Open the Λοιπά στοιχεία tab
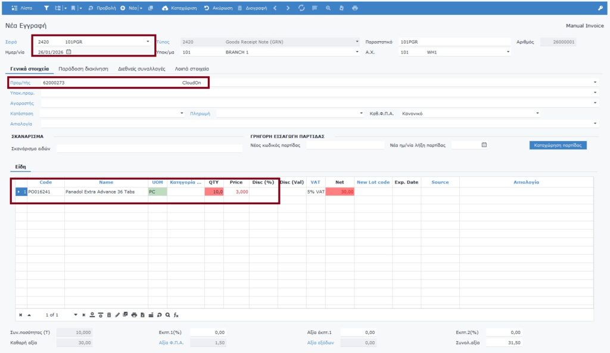 (x=191, y=69)
